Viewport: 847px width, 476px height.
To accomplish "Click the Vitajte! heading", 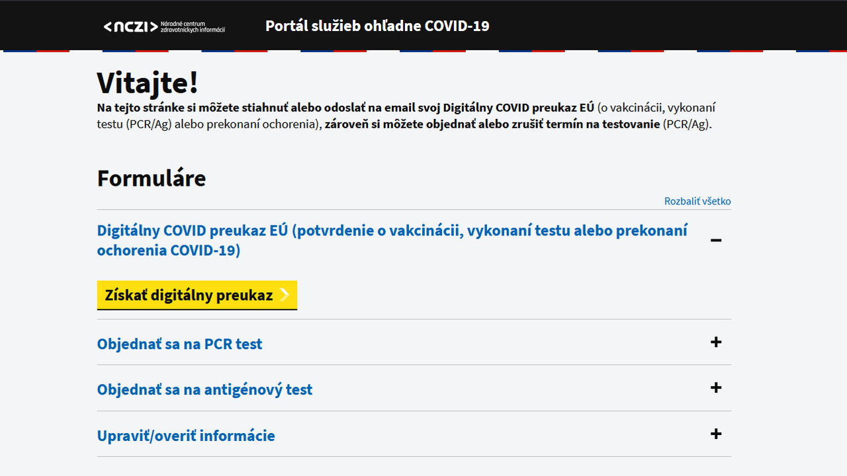I will pos(148,83).
